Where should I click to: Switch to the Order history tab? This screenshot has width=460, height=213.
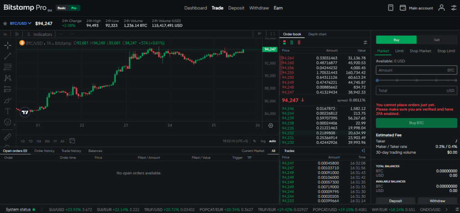tap(44, 151)
